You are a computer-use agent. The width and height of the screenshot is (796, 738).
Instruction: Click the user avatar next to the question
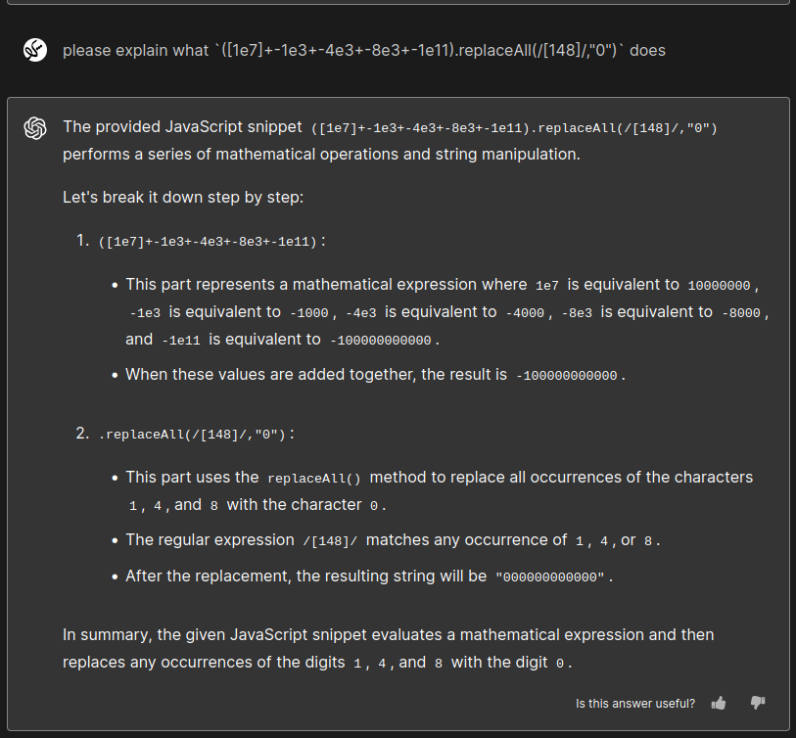click(34, 50)
